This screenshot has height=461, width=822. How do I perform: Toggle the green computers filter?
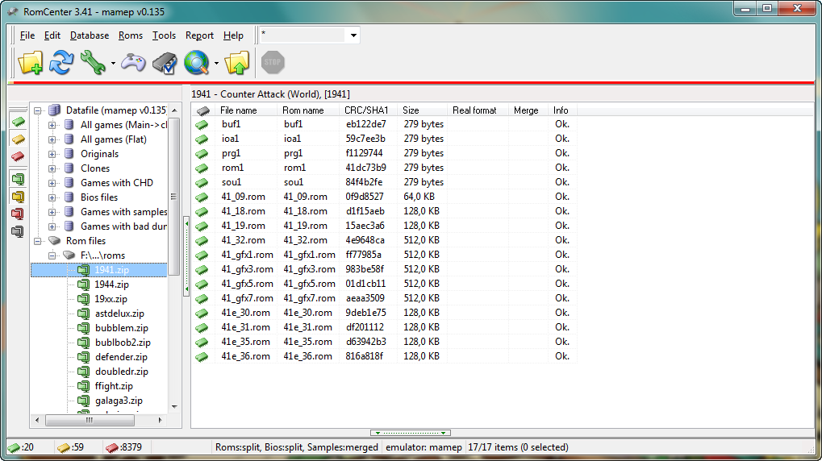(x=17, y=179)
